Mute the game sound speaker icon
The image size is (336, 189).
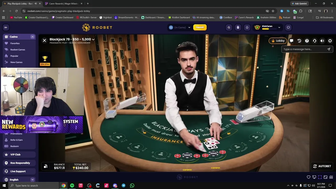coord(322,41)
